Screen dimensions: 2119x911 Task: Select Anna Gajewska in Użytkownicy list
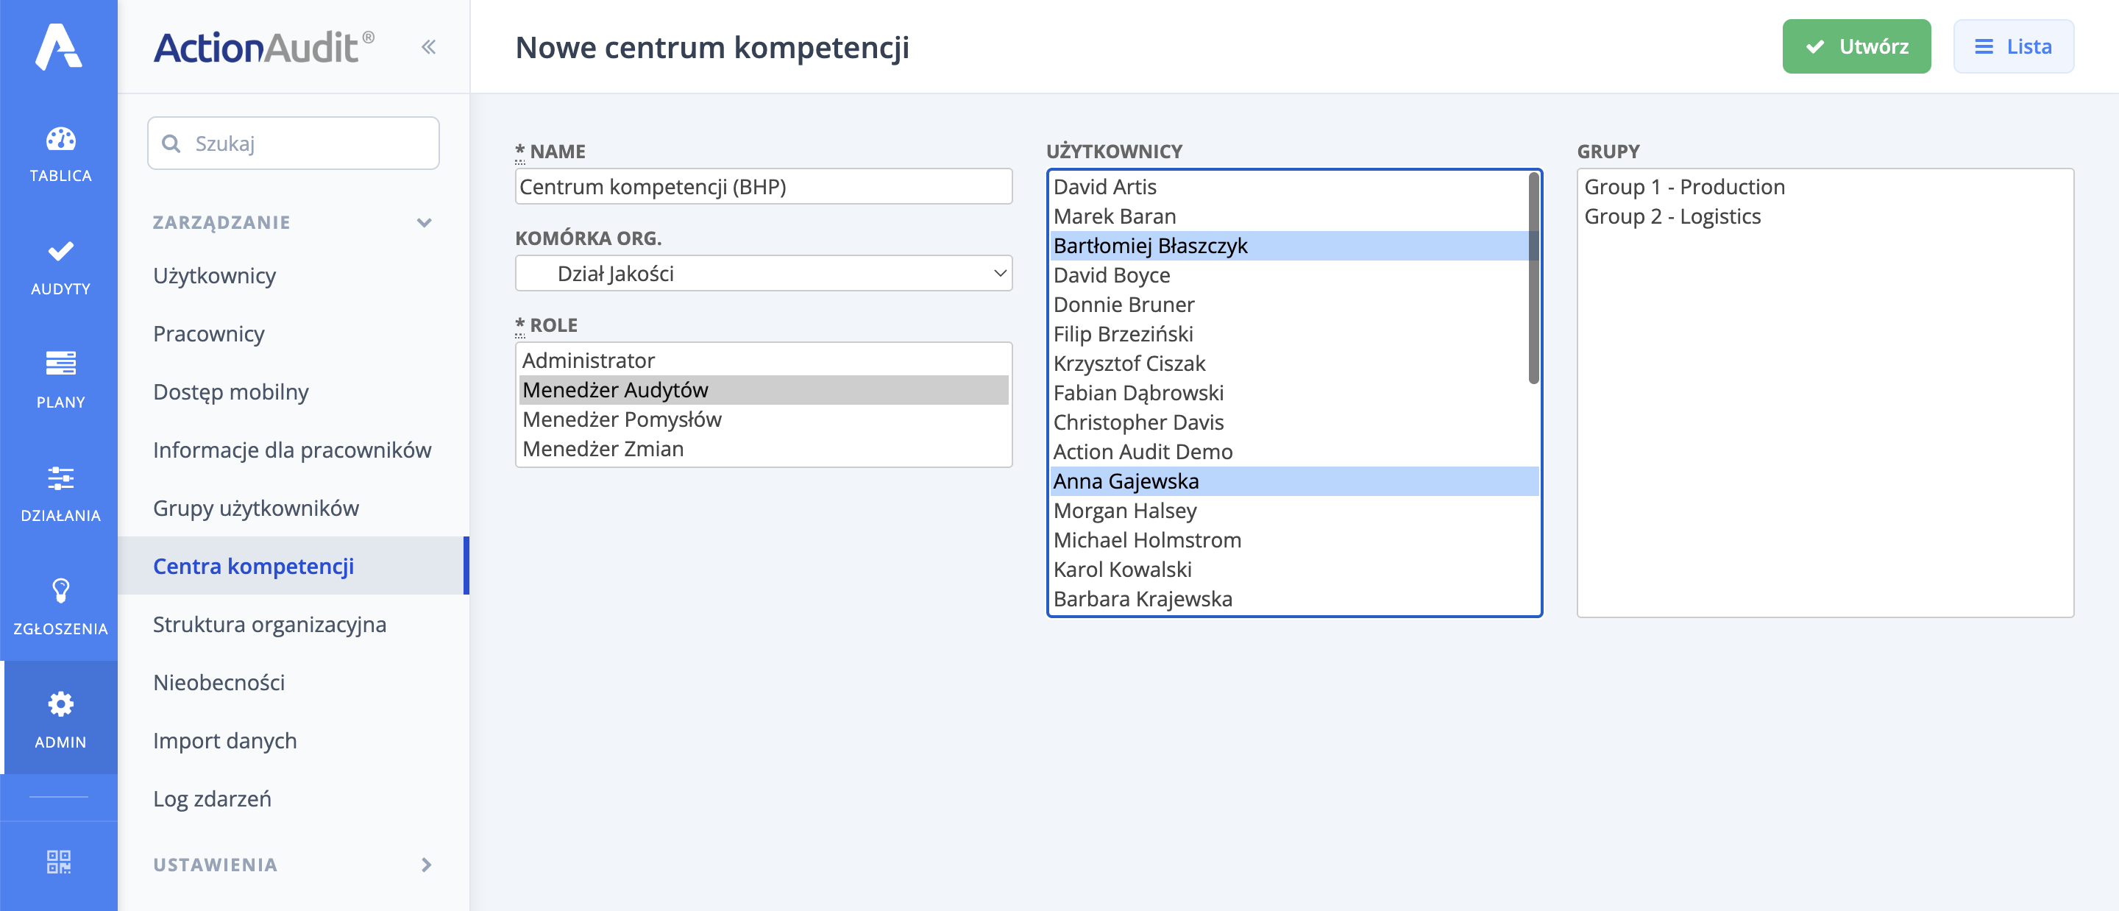point(1127,481)
